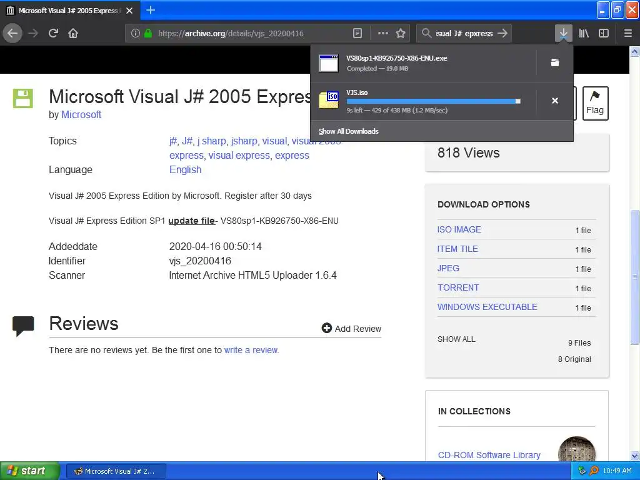
Task: Open the jsharp topic link
Action: click(244, 141)
